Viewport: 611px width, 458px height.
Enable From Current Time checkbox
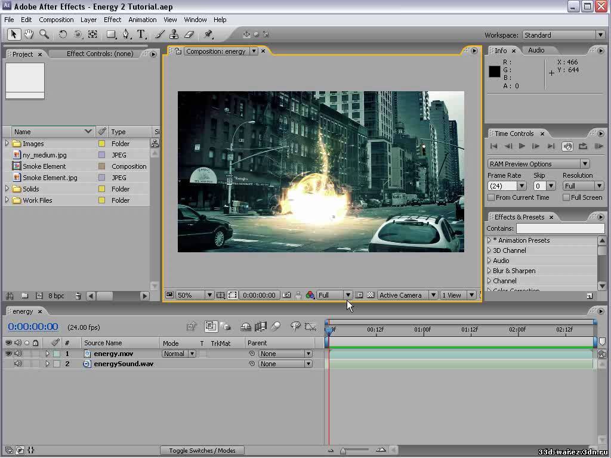coord(492,197)
